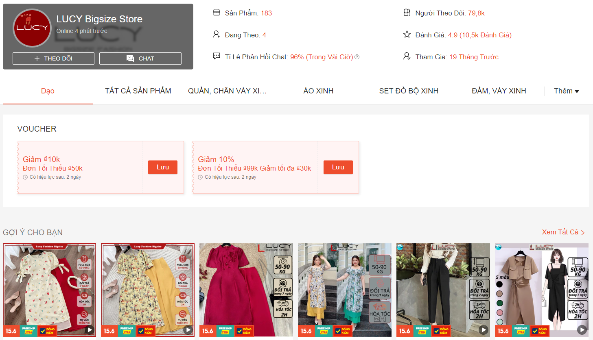The width and height of the screenshot is (593, 340).
Task: Play video on tan wrap dress product
Action: [x=582, y=330]
